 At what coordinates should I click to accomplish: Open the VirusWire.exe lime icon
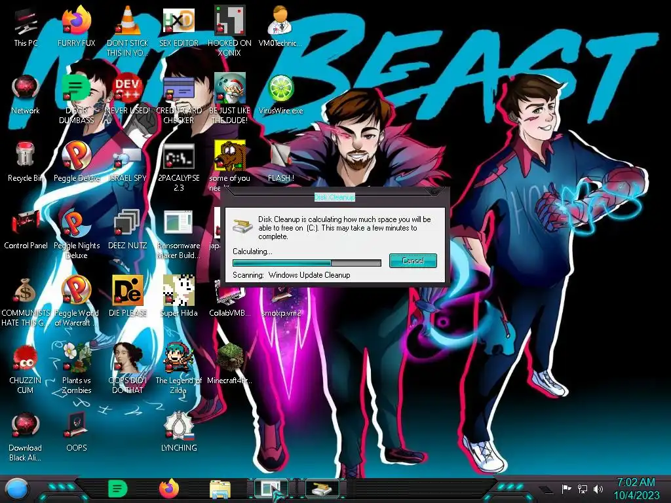[x=280, y=89]
